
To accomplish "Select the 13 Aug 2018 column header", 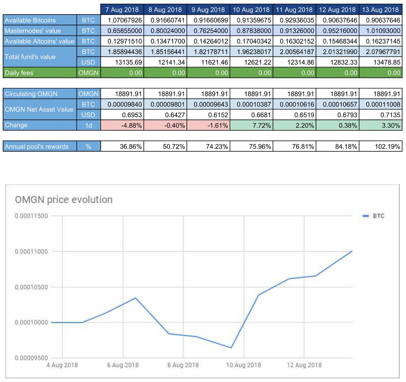I will pyautogui.click(x=380, y=10).
